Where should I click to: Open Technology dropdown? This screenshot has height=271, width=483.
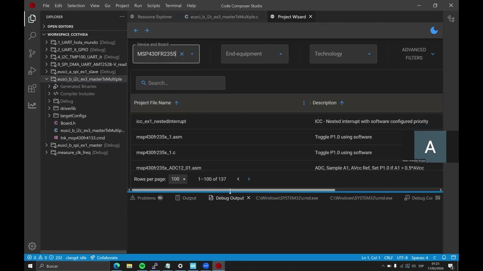(343, 54)
